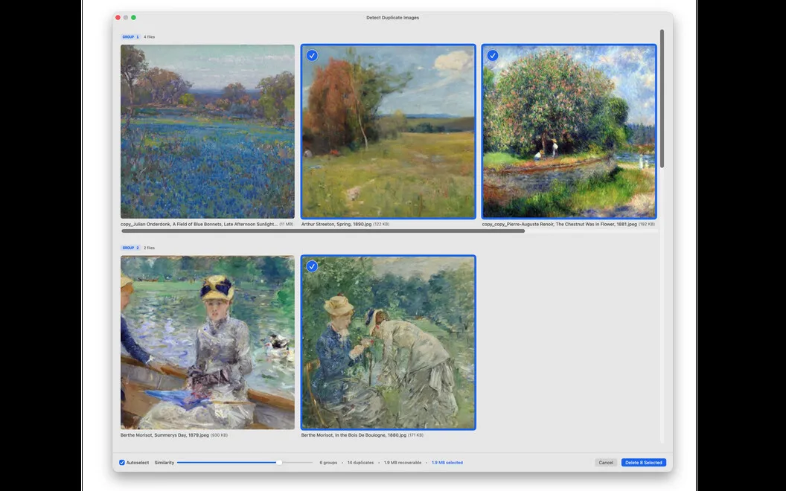Select the In the Bois De Boulogne thumbnail
This screenshot has width=786, height=491.
(388, 343)
